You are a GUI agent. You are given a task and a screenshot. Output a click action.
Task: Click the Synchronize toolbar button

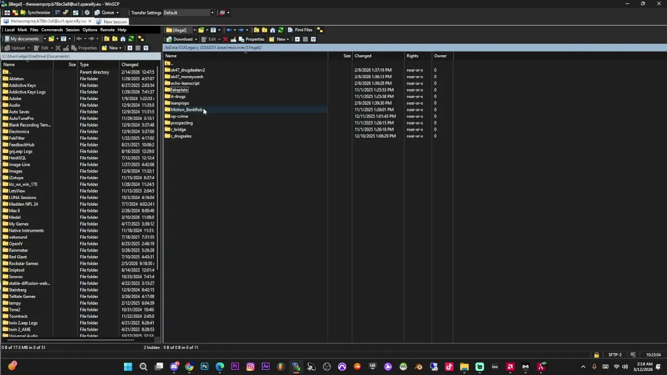pos(35,12)
